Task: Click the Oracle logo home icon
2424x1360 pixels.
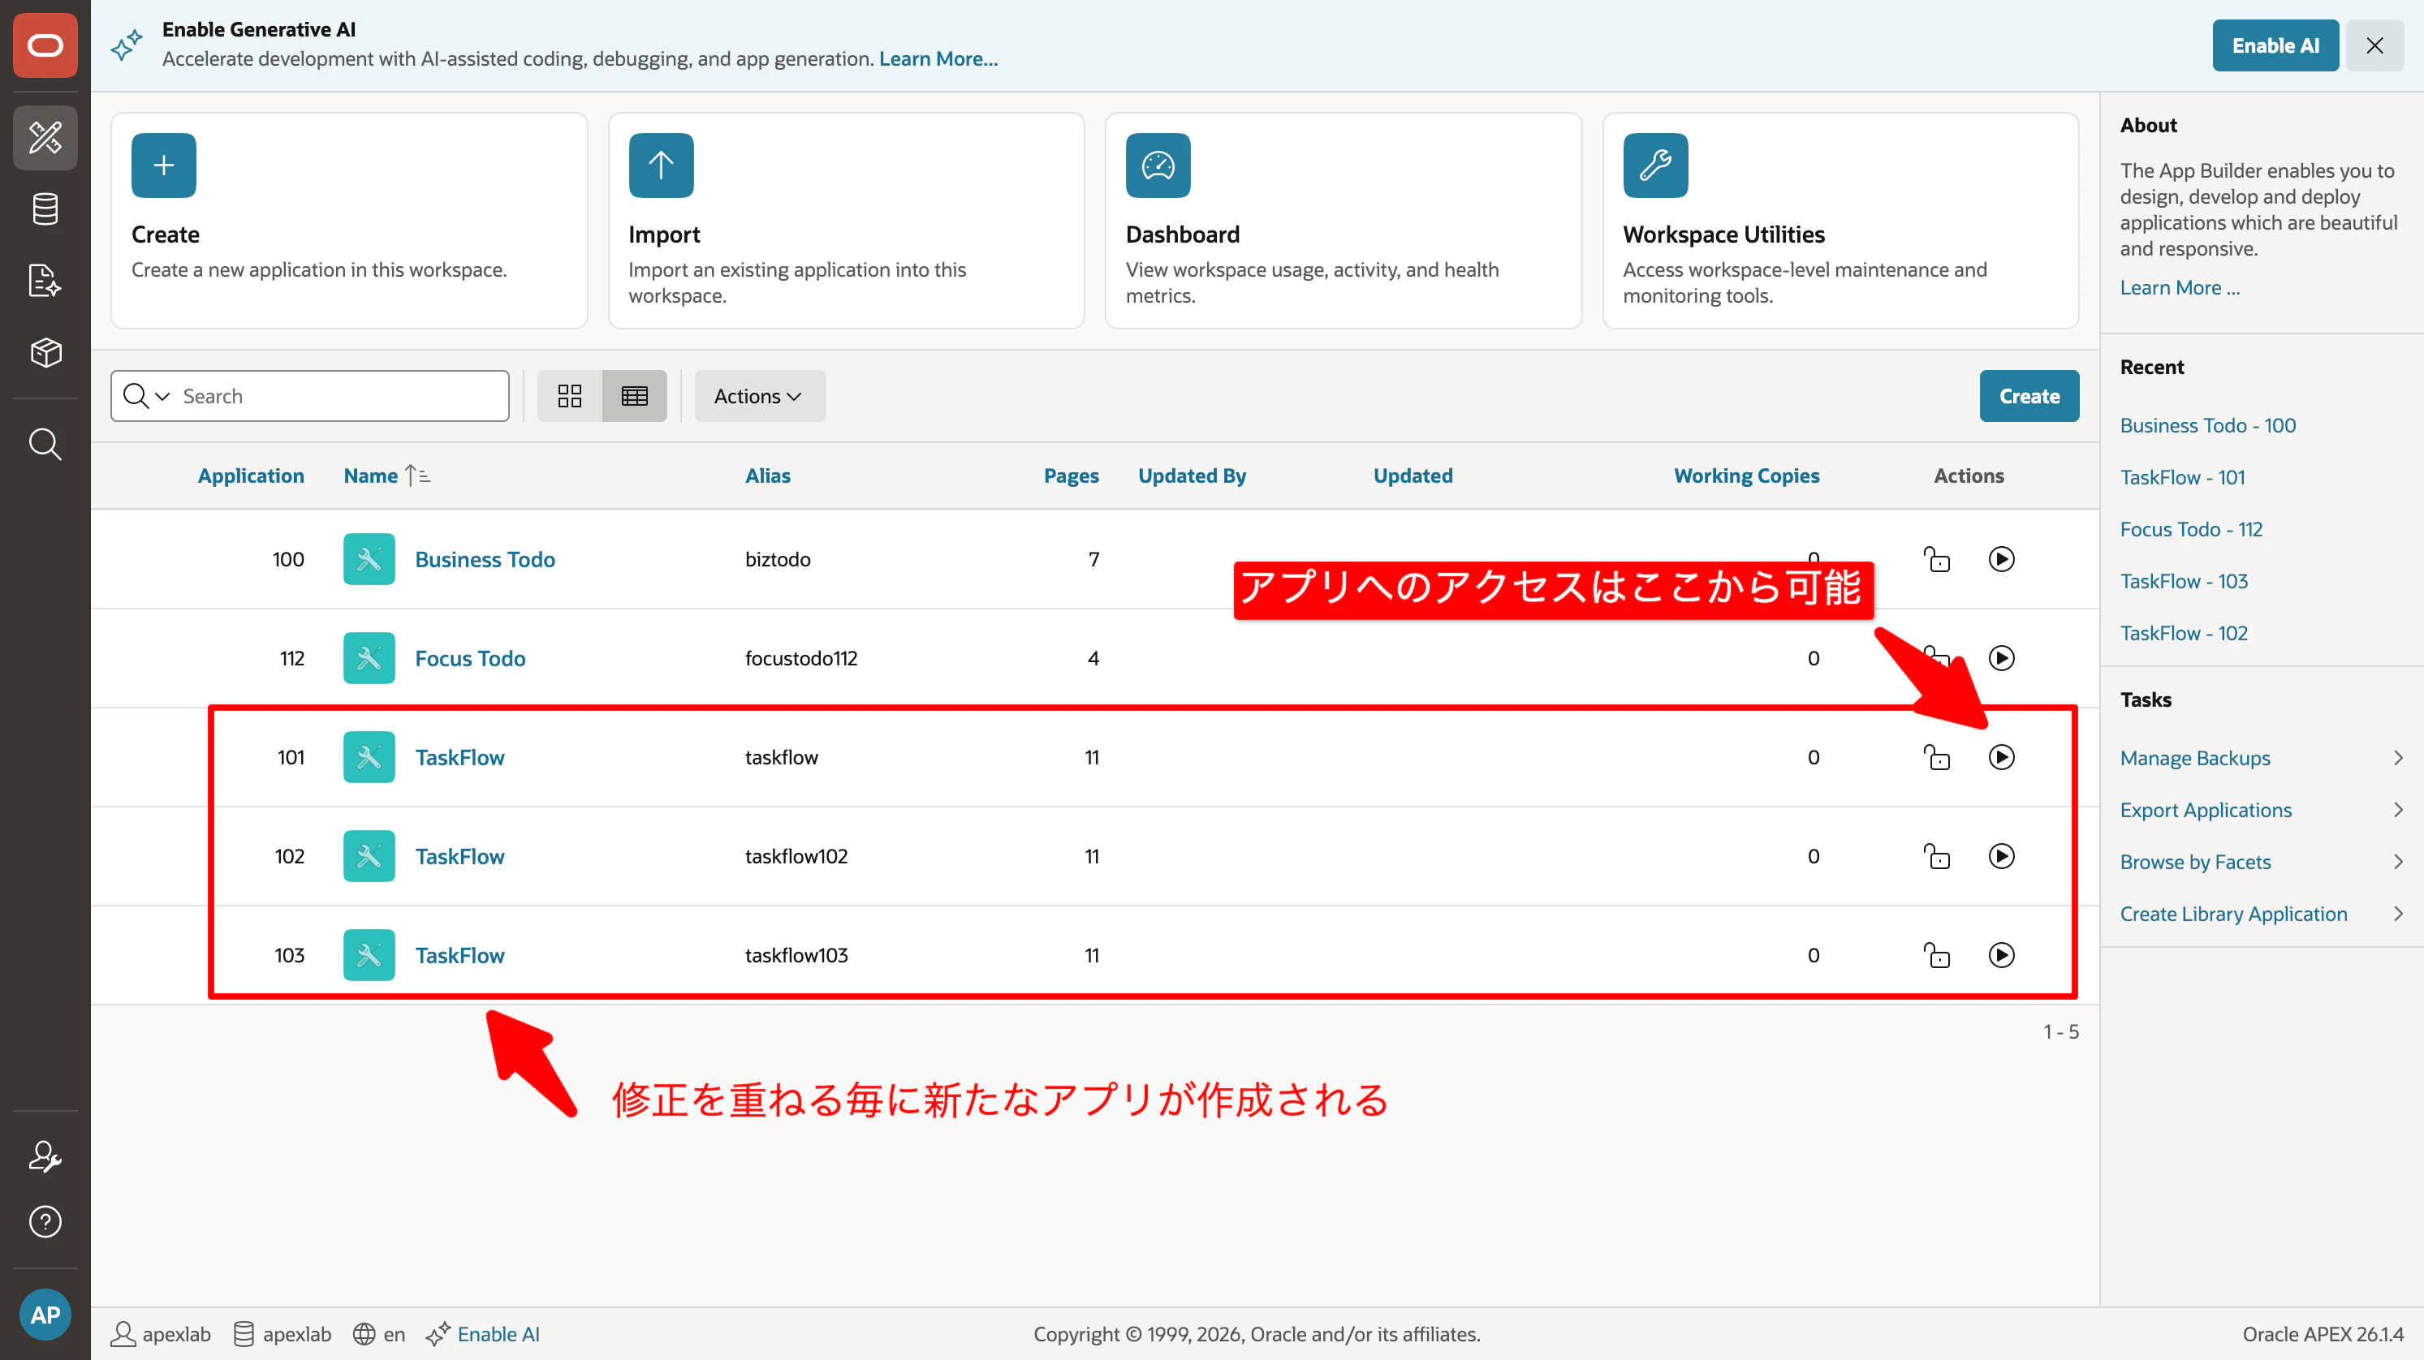Action: pos(45,45)
